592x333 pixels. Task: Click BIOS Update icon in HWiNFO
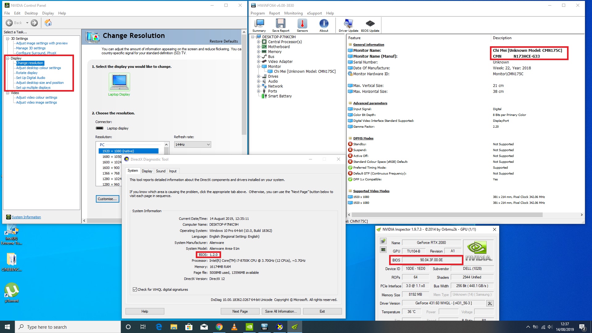[370, 25]
